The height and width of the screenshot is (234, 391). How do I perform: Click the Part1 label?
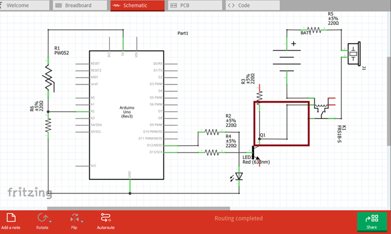183,33
